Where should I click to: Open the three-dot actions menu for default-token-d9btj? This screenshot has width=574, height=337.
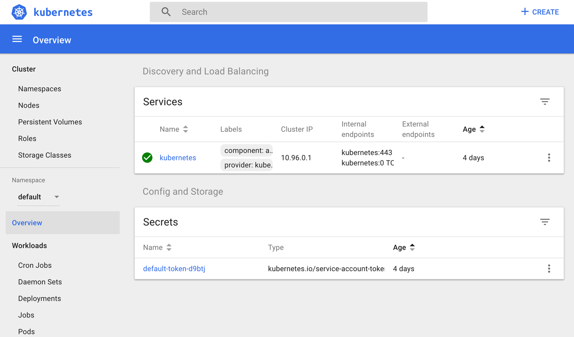point(549,268)
